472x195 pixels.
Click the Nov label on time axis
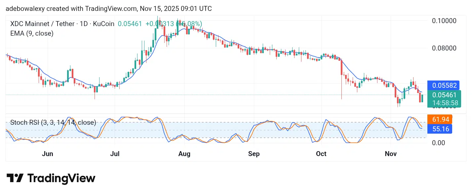coord(391,154)
